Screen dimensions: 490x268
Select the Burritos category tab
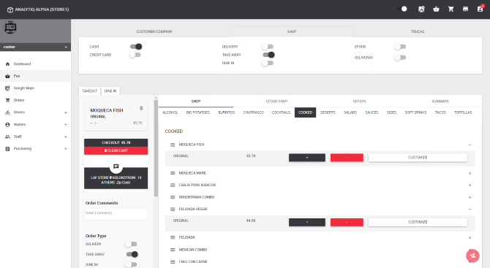click(x=227, y=112)
